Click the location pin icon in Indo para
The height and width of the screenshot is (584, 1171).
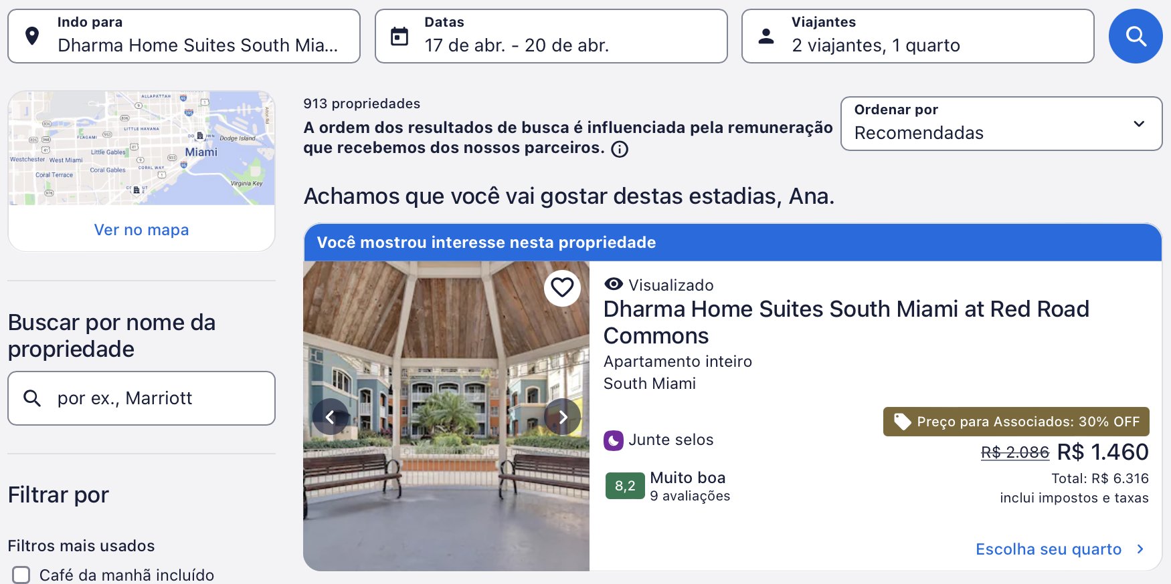click(x=31, y=36)
